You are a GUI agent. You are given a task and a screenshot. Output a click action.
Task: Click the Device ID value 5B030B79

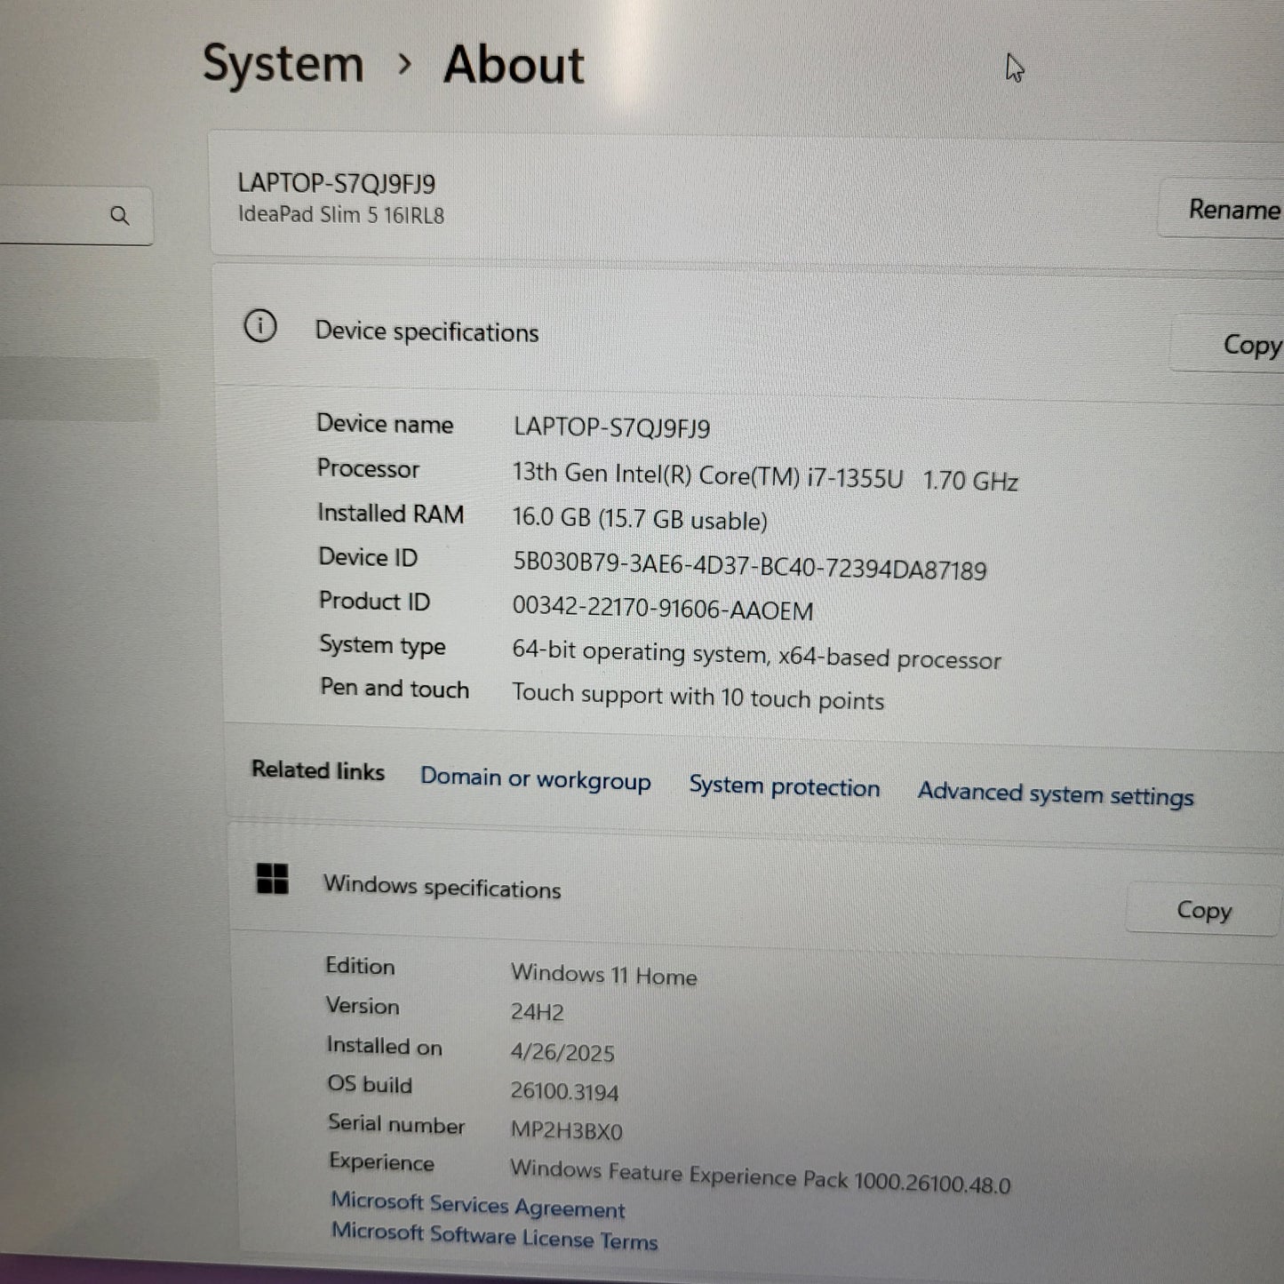point(749,565)
